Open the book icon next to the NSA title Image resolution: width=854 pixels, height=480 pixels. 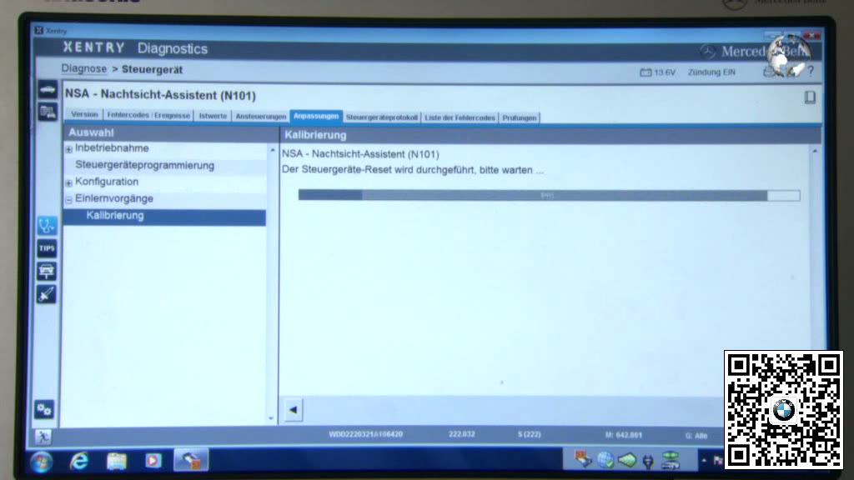pyautogui.click(x=809, y=97)
